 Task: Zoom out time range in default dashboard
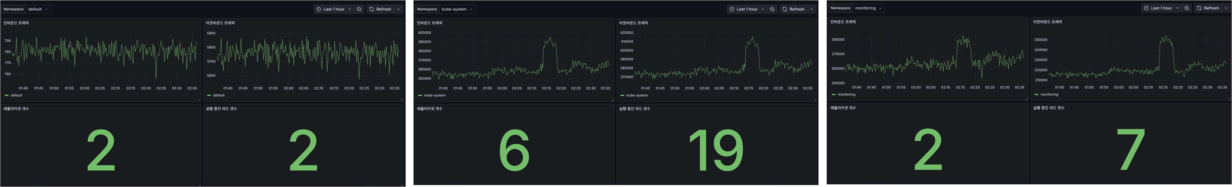click(359, 9)
